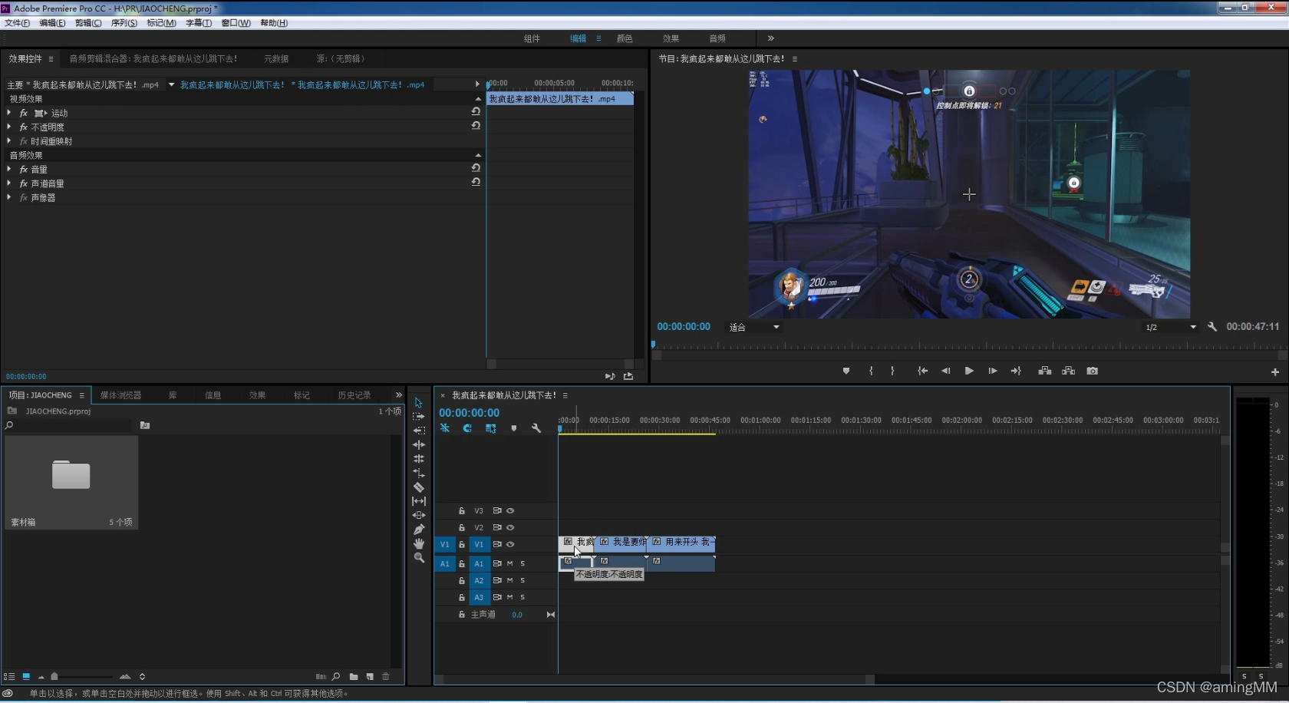Solo audio track A3
Viewport: 1289px width, 703px height.
(x=523, y=597)
